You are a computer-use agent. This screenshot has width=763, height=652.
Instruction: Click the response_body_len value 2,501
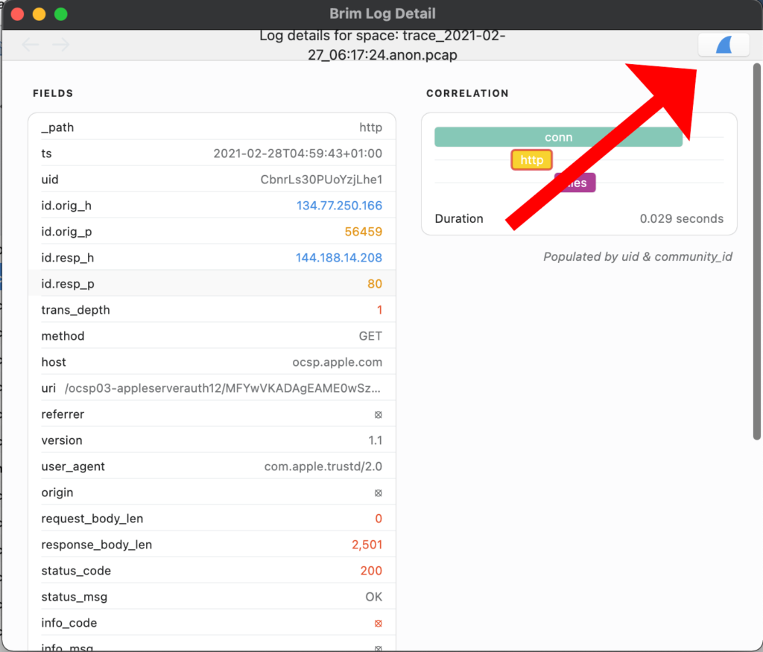367,545
